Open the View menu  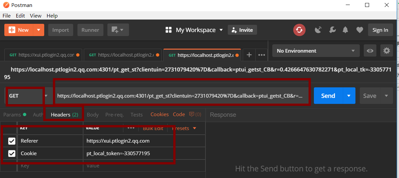pos(36,16)
